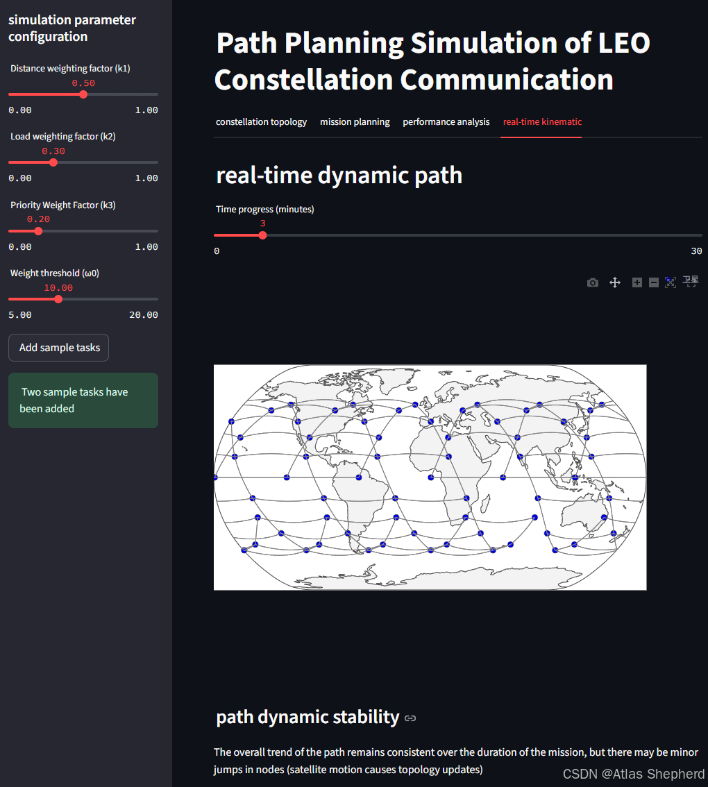Click the 'real-time dynamic path' heading
Image resolution: width=708 pixels, height=787 pixels.
(x=339, y=175)
